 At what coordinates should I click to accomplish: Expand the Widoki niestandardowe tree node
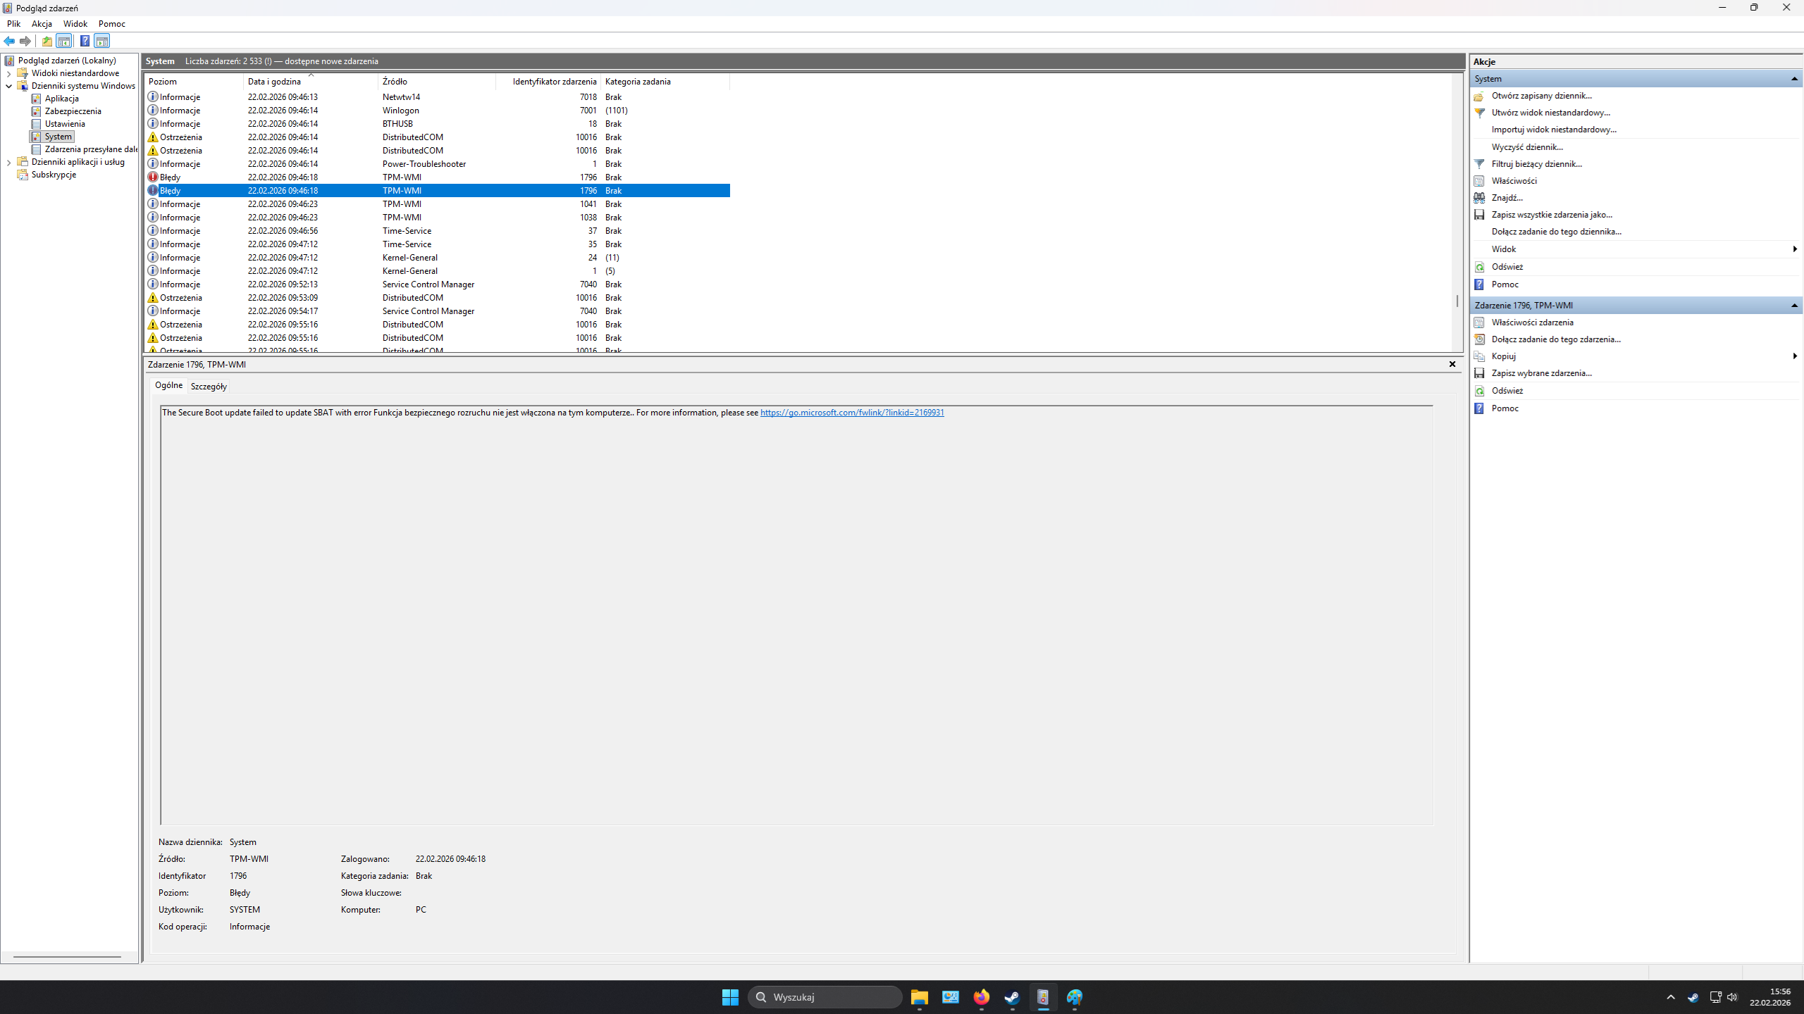click(8, 73)
